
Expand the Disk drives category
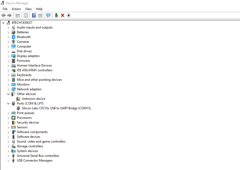8,51
